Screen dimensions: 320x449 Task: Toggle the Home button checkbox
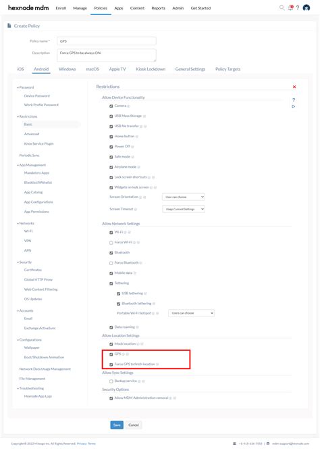click(111, 137)
